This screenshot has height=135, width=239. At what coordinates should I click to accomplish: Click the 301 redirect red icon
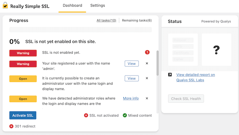pos(12,126)
